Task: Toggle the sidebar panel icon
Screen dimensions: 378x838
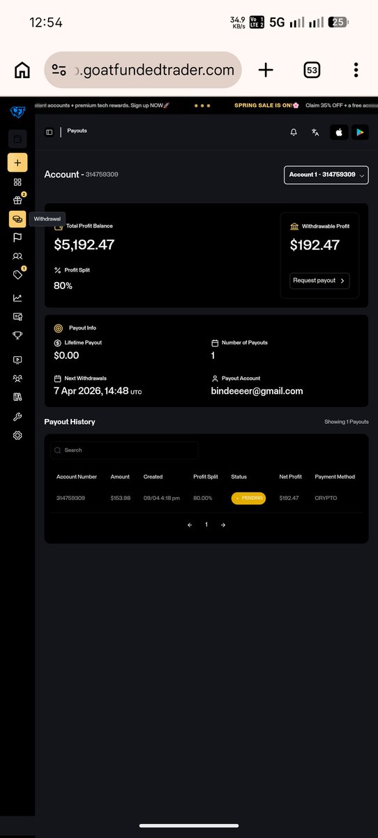Action: click(x=50, y=132)
